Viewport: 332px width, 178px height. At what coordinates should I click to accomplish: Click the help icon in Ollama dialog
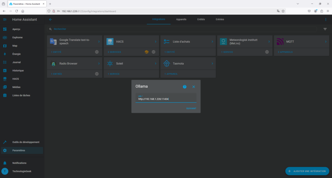coord(185,87)
